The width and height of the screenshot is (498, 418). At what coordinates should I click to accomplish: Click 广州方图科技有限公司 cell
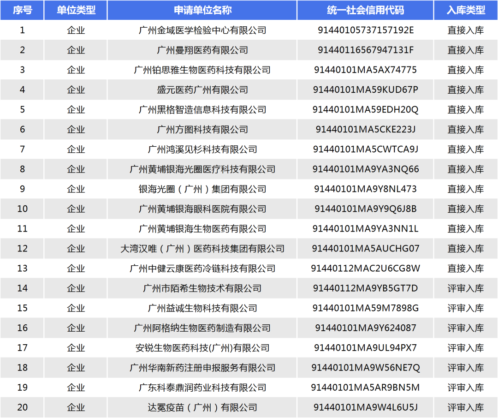click(x=202, y=129)
